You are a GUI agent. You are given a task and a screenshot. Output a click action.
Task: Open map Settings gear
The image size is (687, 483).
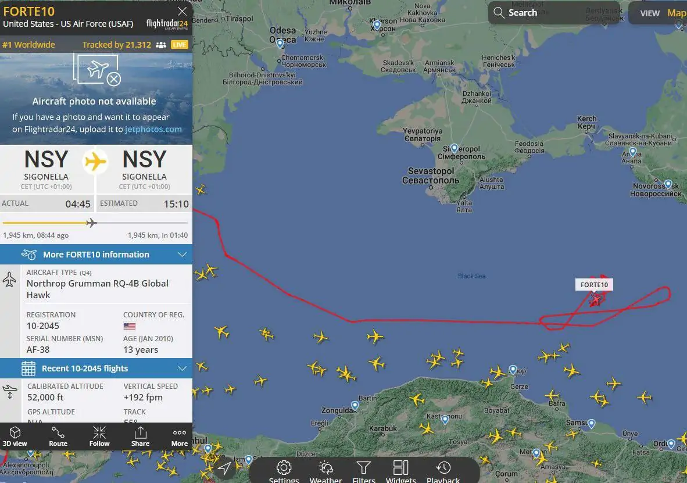point(284,471)
